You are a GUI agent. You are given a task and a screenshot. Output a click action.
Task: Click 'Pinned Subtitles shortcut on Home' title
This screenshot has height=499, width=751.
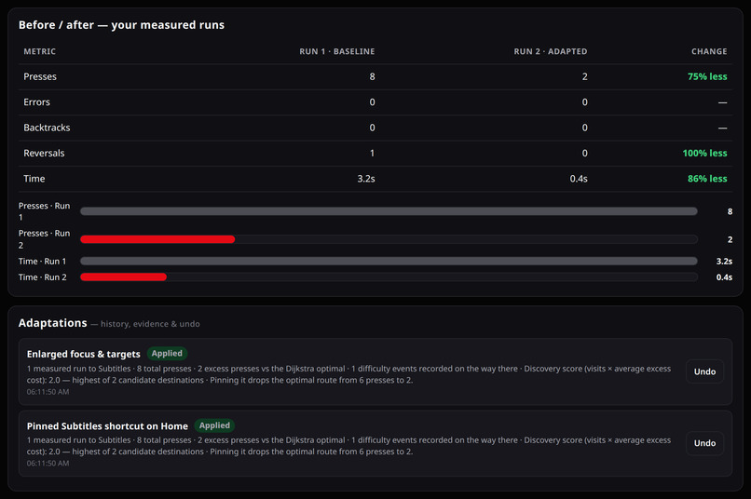(x=107, y=425)
